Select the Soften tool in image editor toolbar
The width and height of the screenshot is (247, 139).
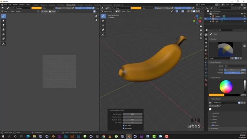point(3,20)
